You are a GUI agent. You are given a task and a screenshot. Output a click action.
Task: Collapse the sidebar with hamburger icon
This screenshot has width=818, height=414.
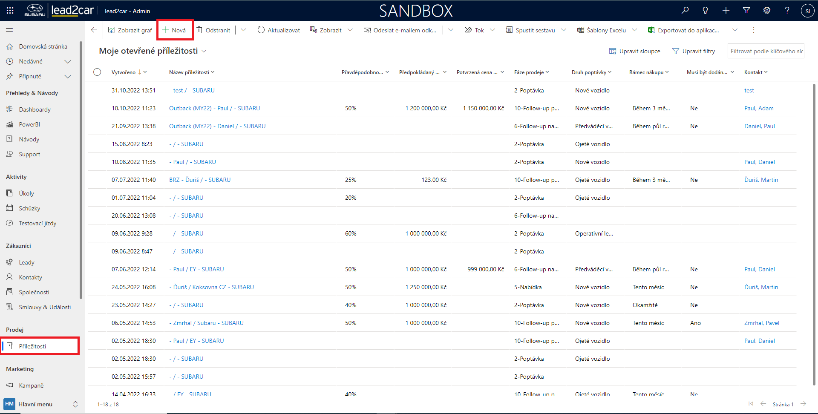9,30
